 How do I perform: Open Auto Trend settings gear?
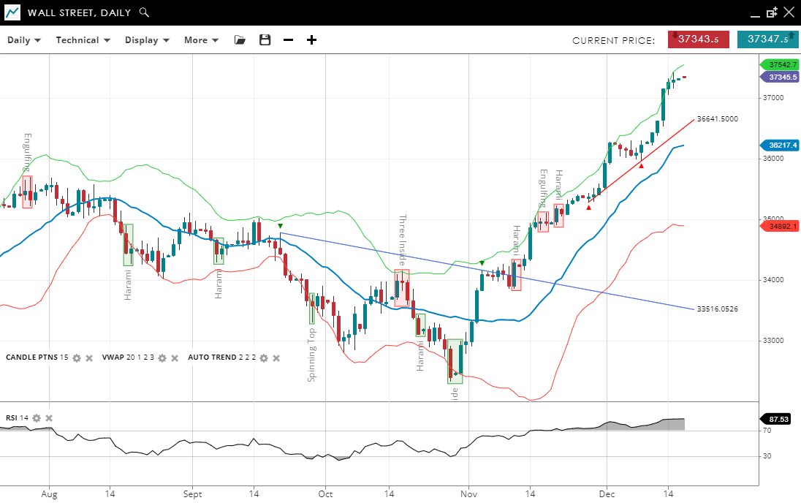pyautogui.click(x=264, y=358)
